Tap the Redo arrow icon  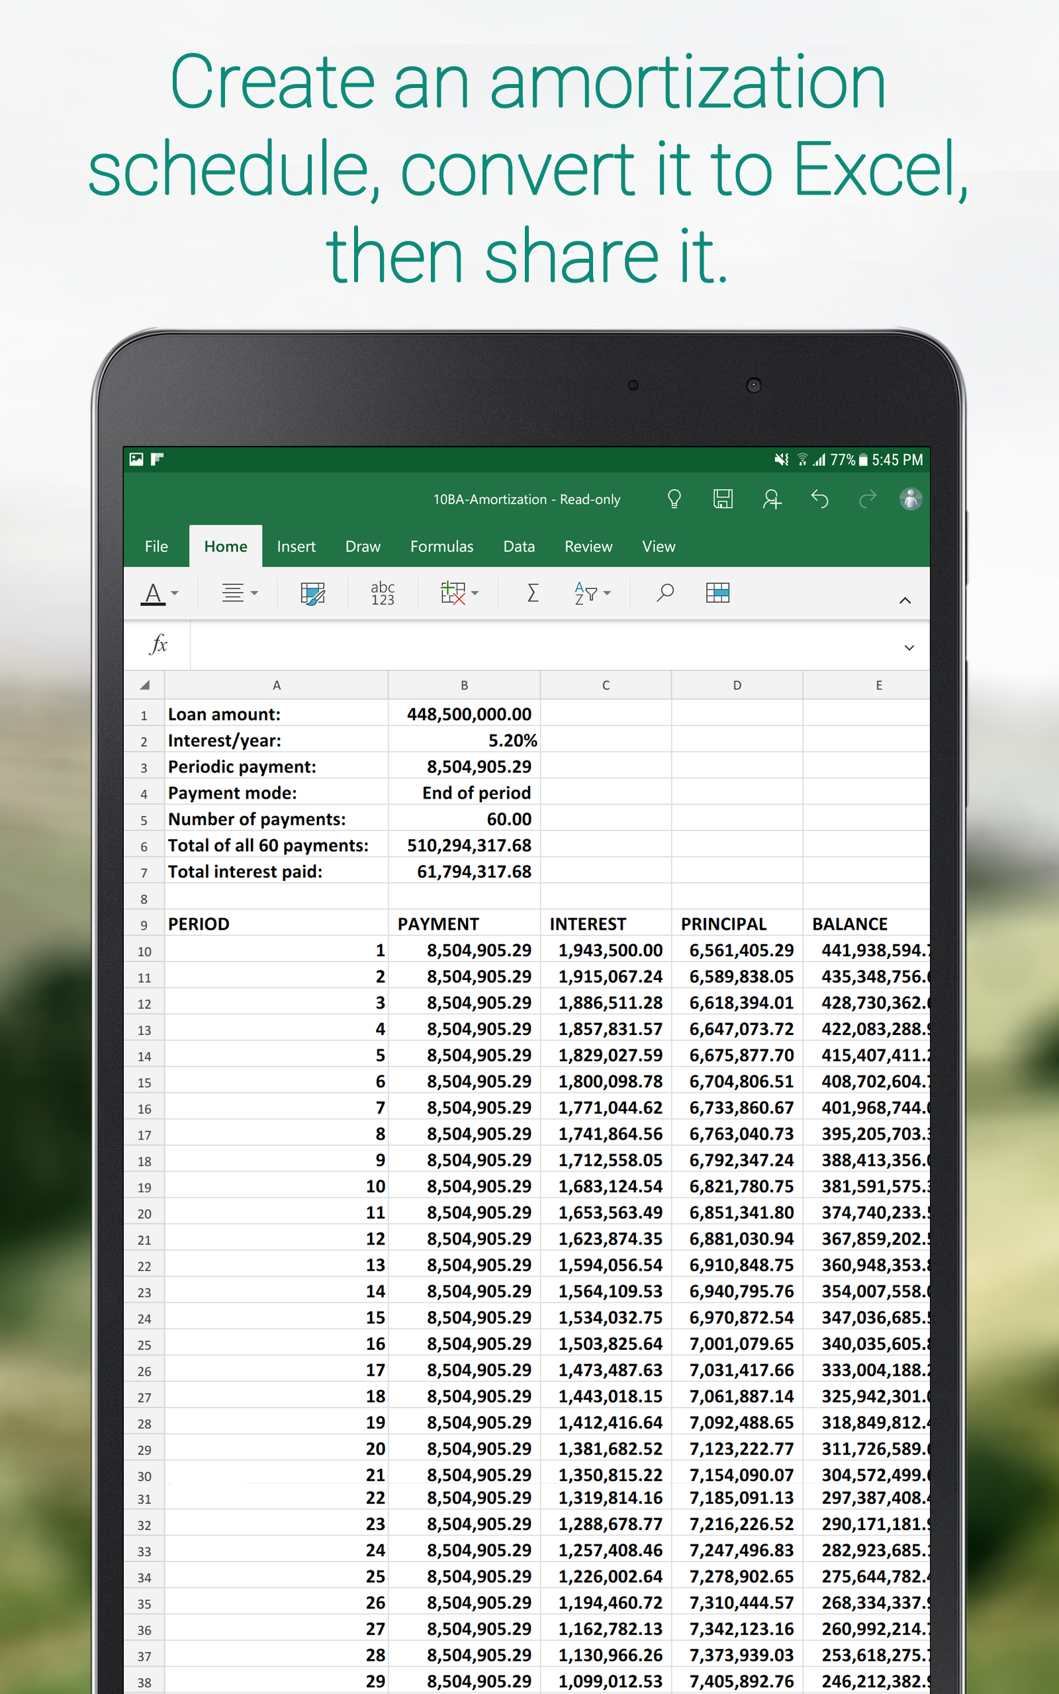867,499
